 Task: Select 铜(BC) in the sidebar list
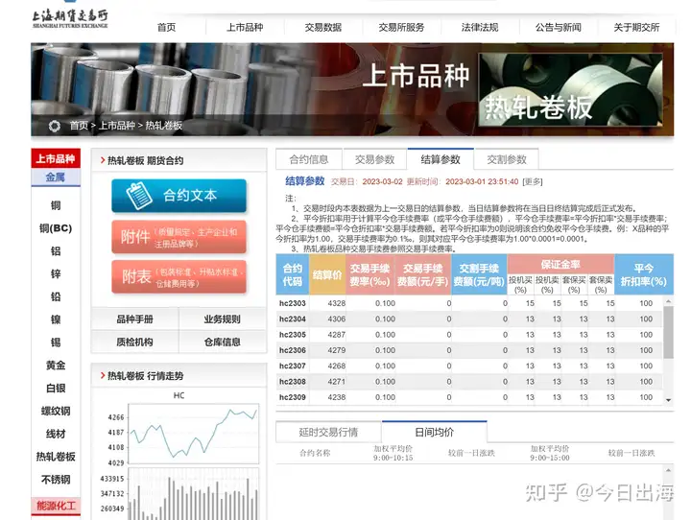click(56, 228)
